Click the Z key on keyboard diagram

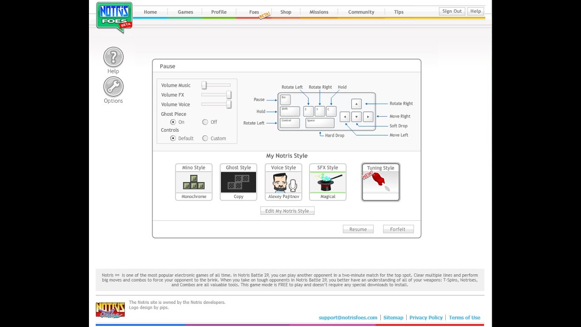(x=309, y=111)
